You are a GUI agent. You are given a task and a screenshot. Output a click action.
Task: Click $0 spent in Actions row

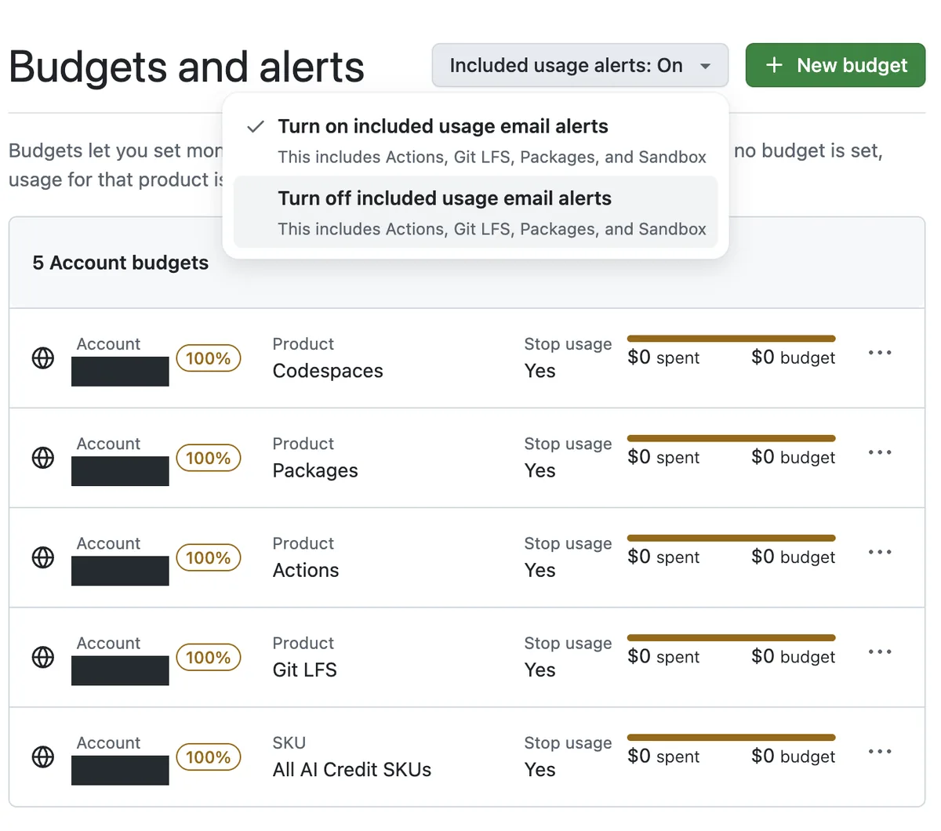click(x=663, y=557)
